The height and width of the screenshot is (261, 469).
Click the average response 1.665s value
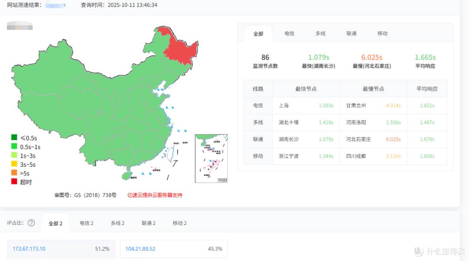(x=425, y=57)
